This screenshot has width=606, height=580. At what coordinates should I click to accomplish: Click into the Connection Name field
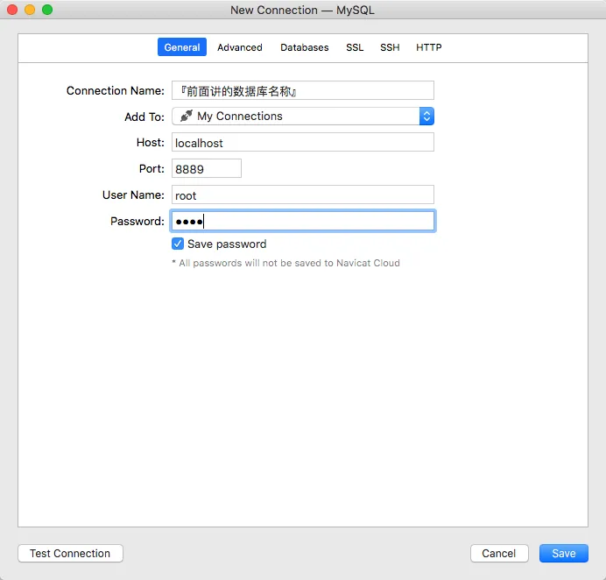[302, 90]
